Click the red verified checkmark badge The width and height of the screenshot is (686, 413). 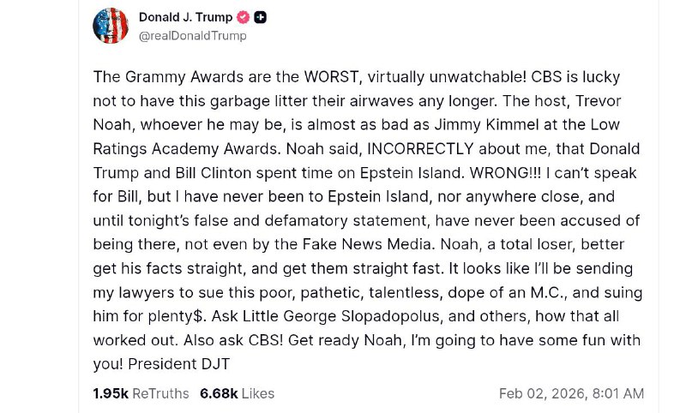244,17
